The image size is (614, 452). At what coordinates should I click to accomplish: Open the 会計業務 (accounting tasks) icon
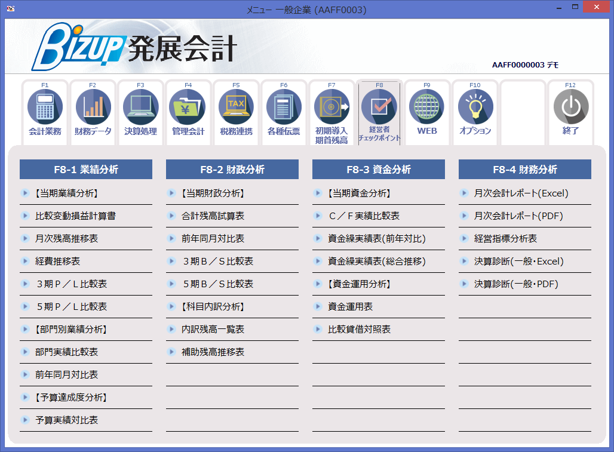(45, 112)
